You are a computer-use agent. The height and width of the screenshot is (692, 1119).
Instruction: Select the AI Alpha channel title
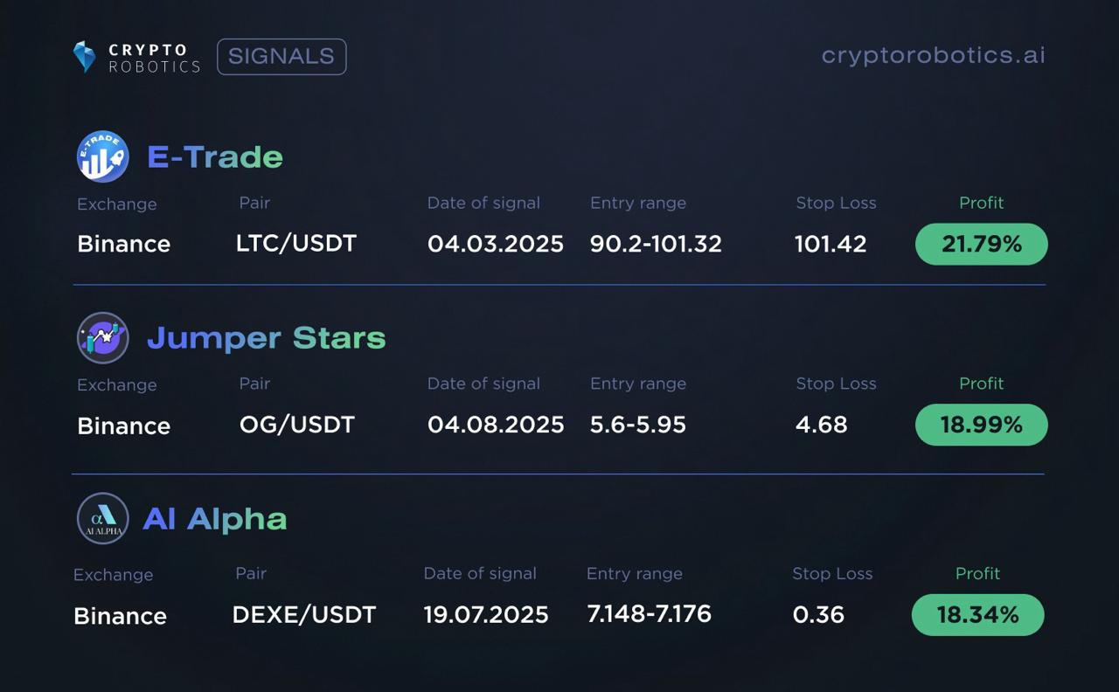(x=215, y=519)
